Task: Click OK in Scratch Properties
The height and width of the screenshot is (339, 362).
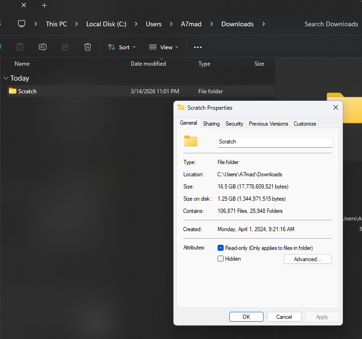Action: tap(246, 316)
